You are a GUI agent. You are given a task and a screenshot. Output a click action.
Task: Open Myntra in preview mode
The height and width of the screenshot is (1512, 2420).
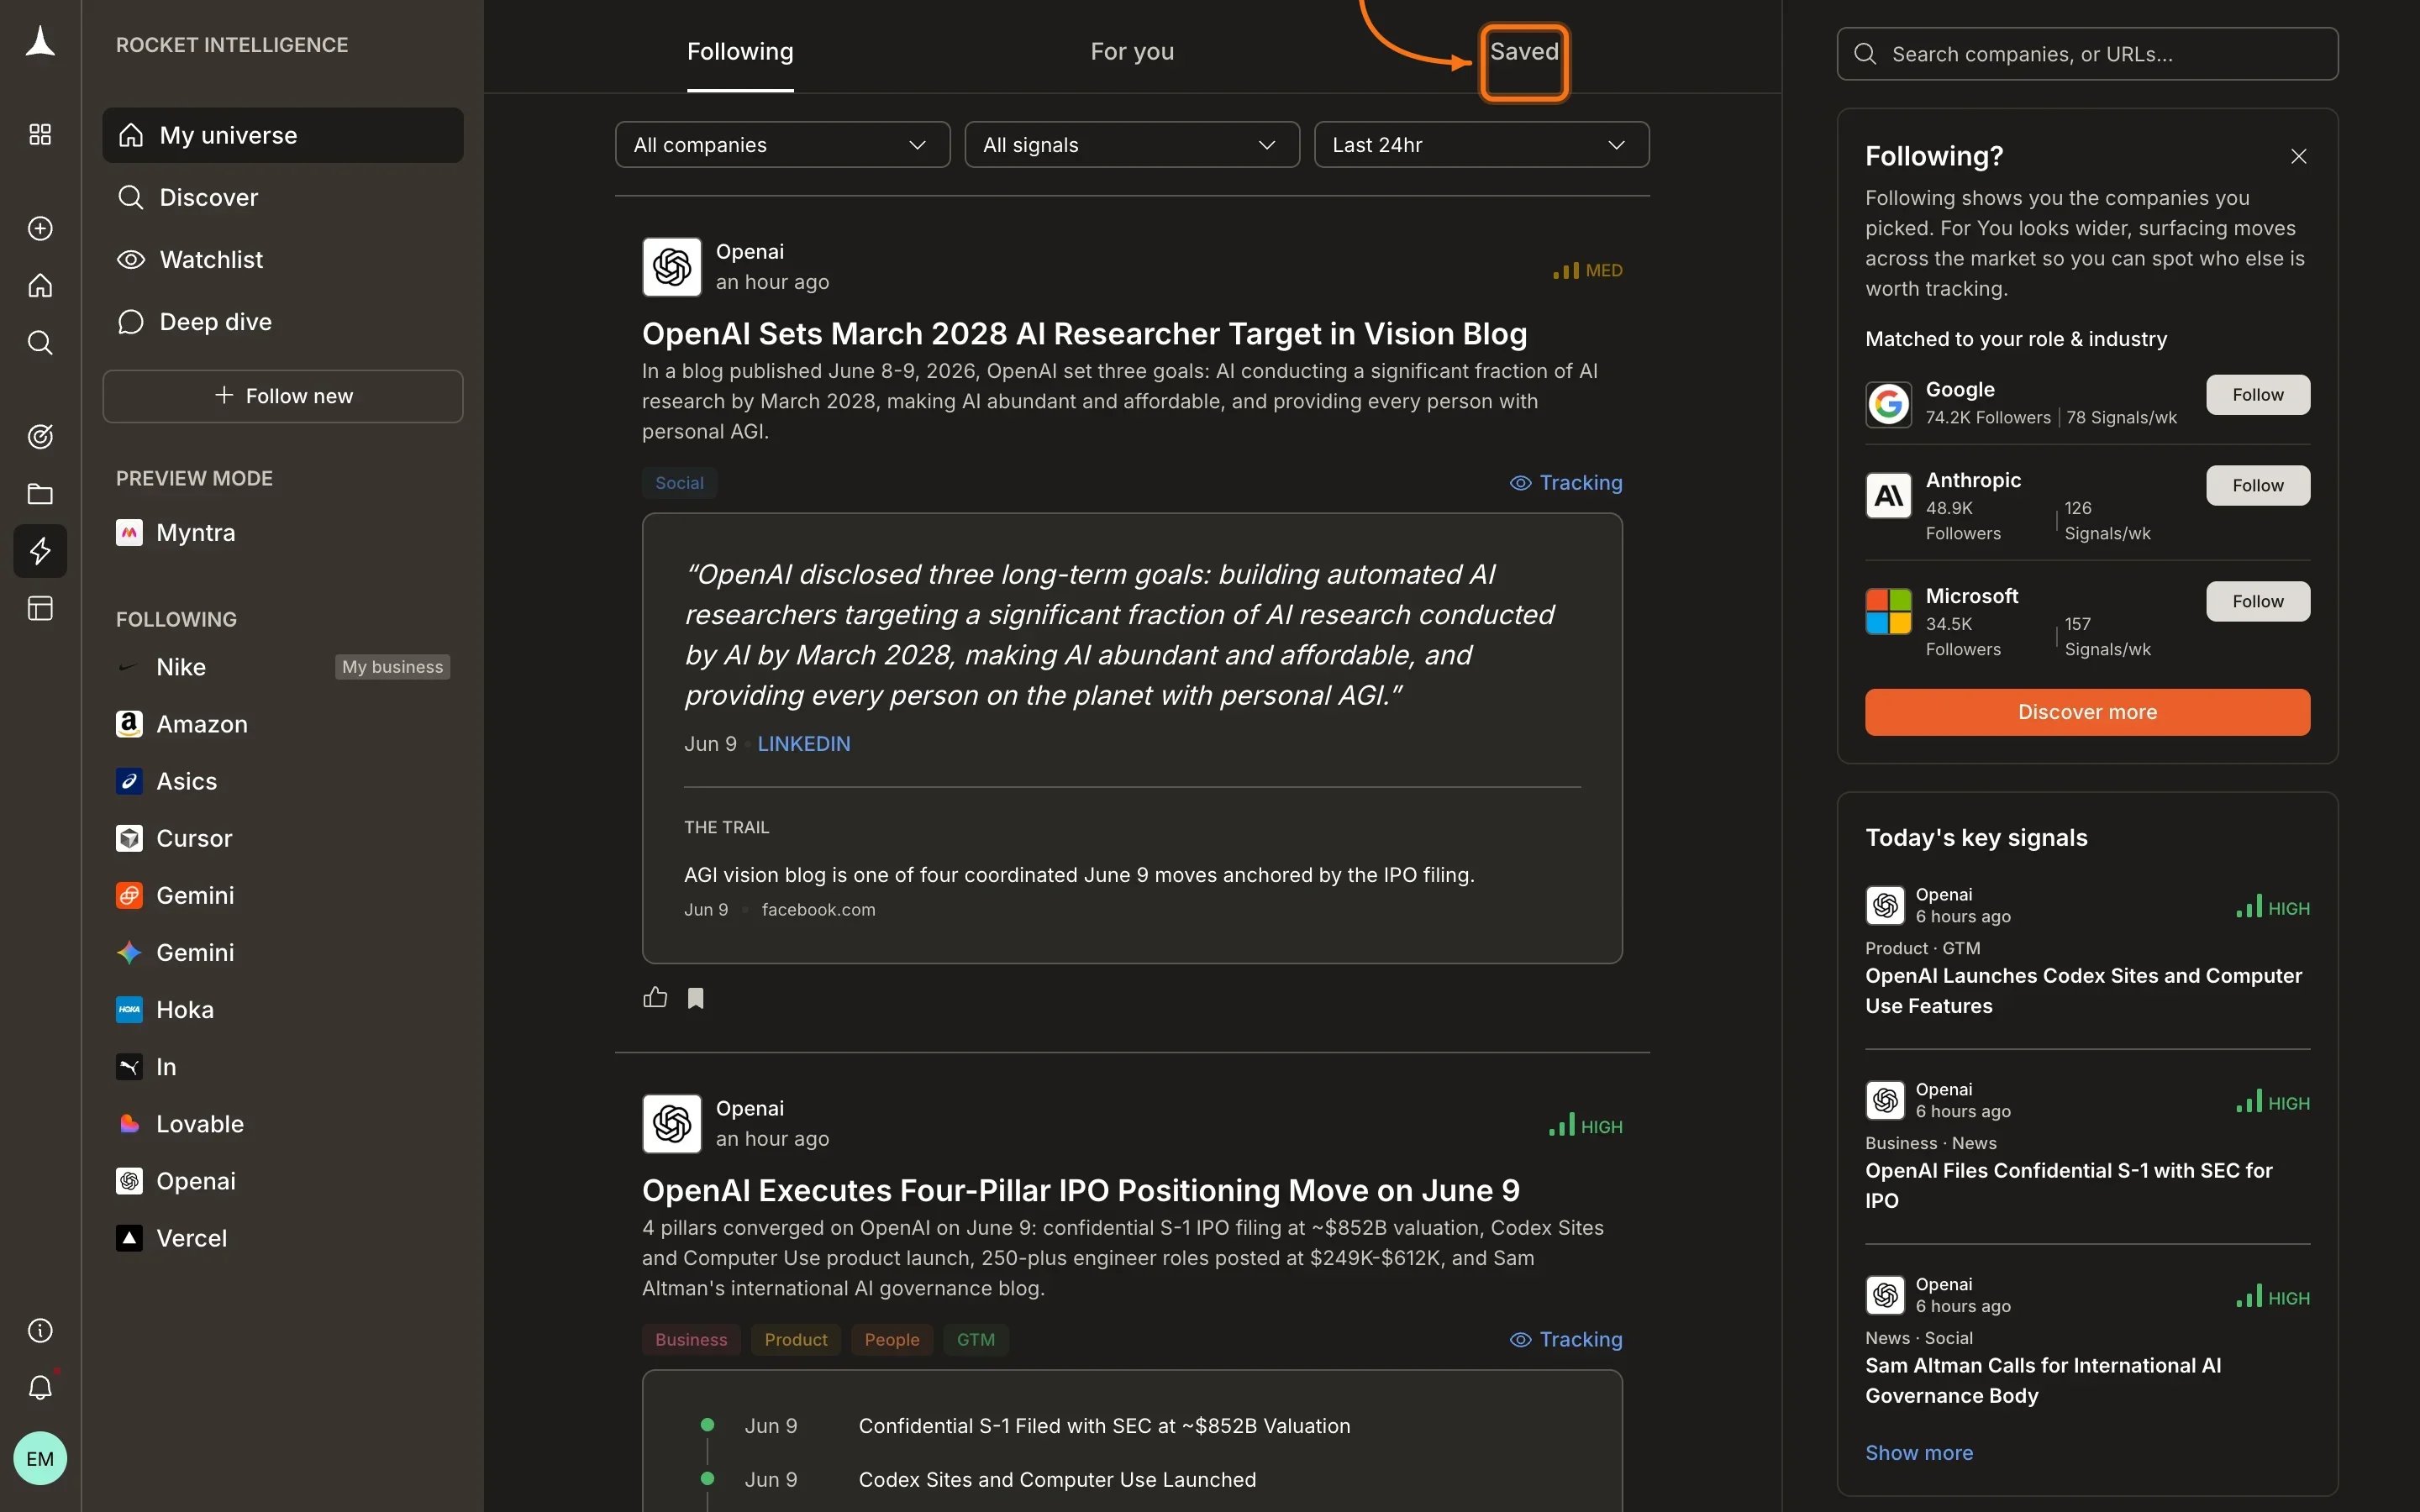pyautogui.click(x=283, y=533)
